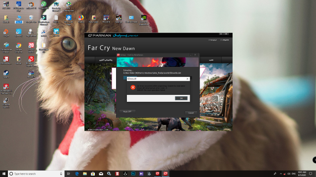The image size is (316, 177).
Task: Open Mail from the taskbar
Action: (101, 174)
